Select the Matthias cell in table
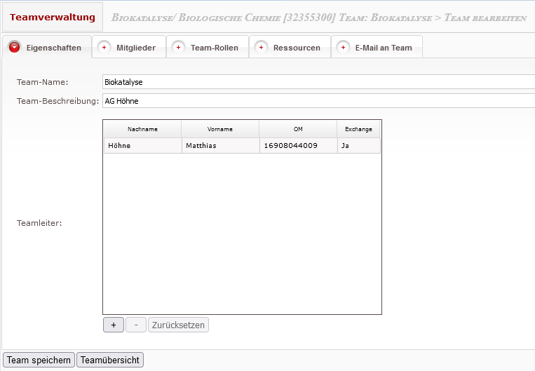Screen dimensions: 535x371 pyautogui.click(x=220, y=146)
